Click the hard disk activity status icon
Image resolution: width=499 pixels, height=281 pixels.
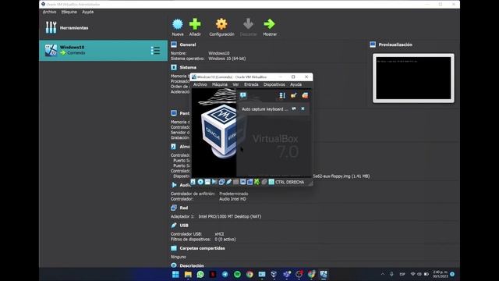click(x=193, y=182)
